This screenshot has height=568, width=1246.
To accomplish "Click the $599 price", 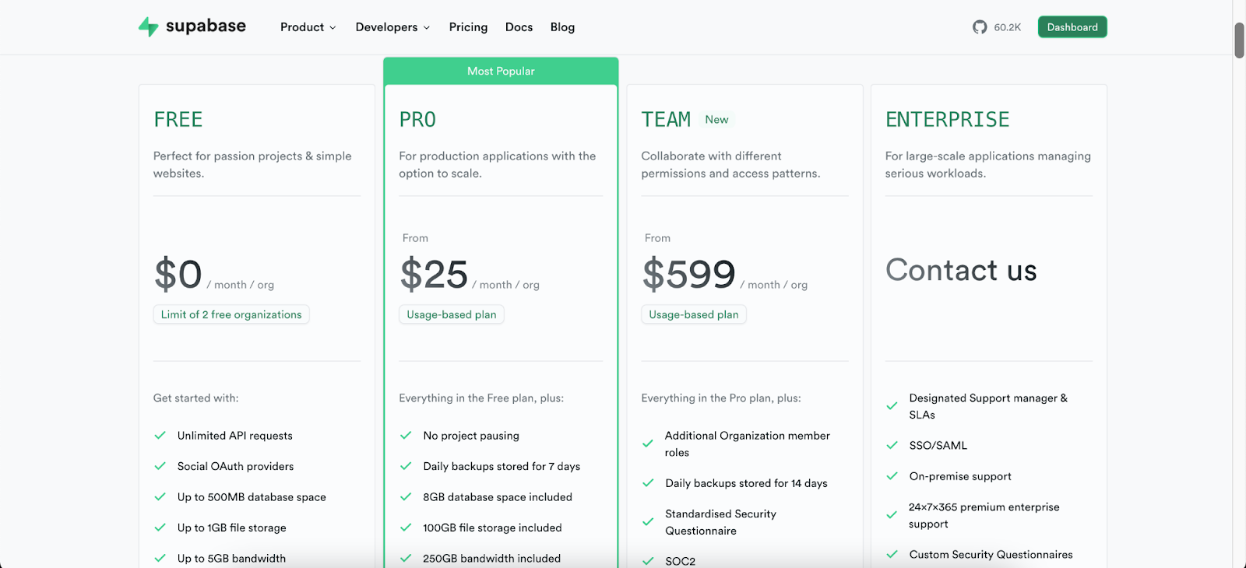I will click(688, 275).
